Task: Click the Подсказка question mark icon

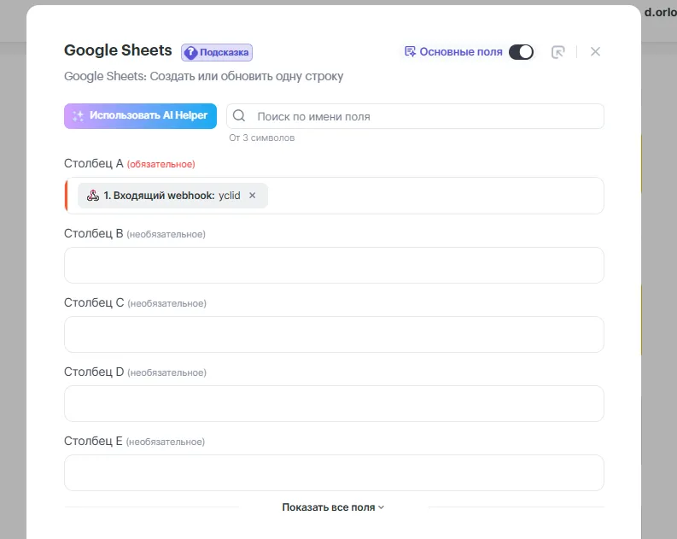Action: click(190, 52)
